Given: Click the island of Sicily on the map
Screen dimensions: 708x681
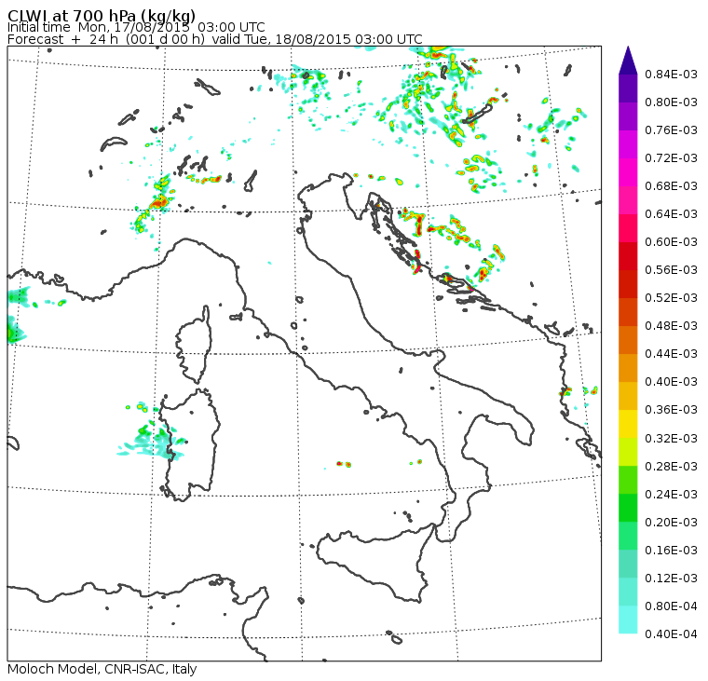Looking at the screenshot, I should [377, 563].
